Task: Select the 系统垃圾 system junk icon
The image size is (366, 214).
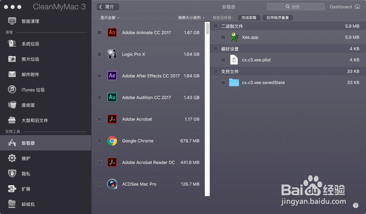Action: 12,44
